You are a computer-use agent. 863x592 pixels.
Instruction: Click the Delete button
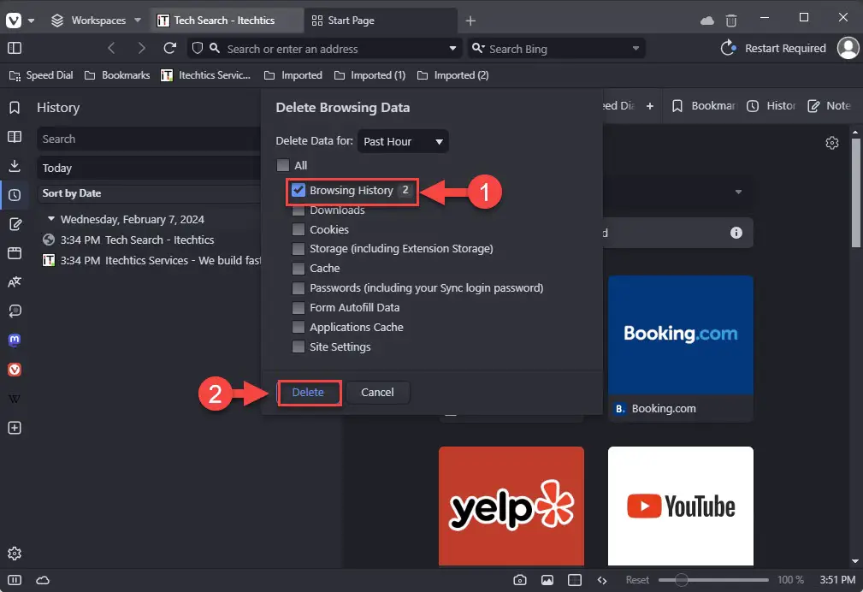coord(309,392)
